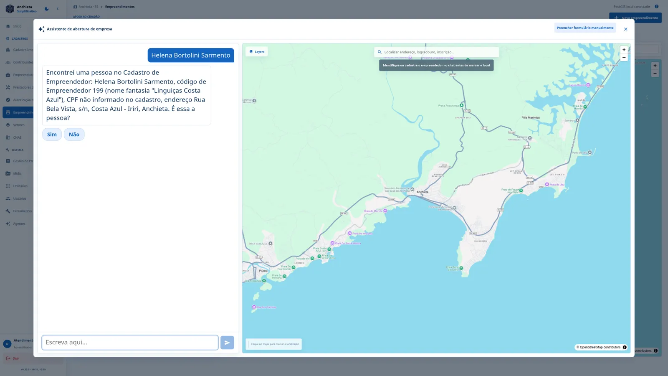Collapse the sidebar with the chevron arrow

point(58,9)
